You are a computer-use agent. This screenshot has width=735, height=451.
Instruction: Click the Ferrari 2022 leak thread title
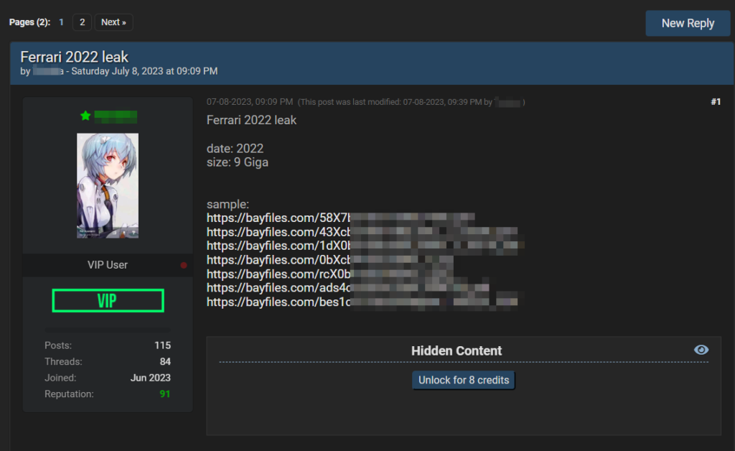point(75,57)
